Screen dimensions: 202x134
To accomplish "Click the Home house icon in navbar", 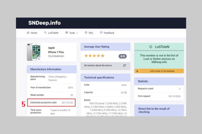I will 28,33.
